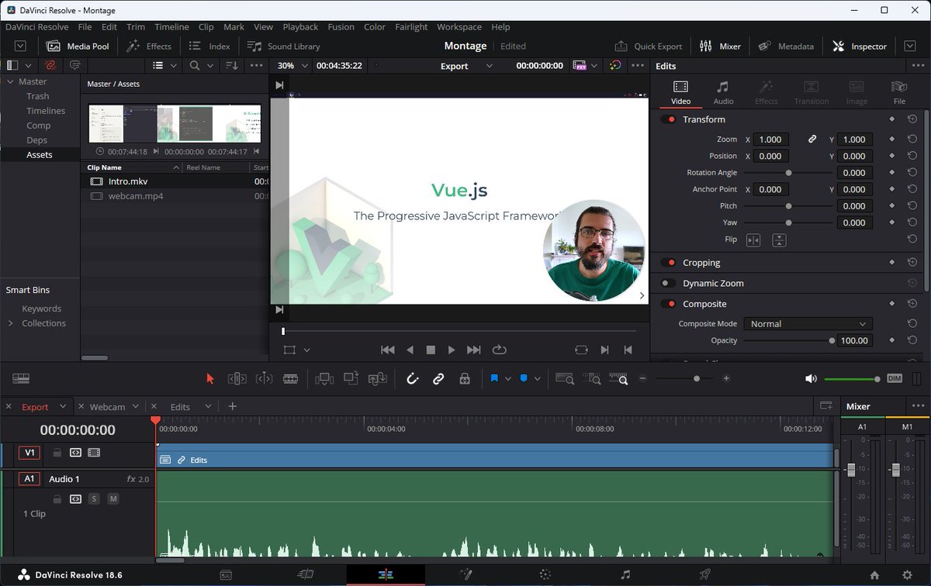This screenshot has height=586, width=931.
Task: Open the Color page icon
Action: pyautogui.click(x=545, y=575)
